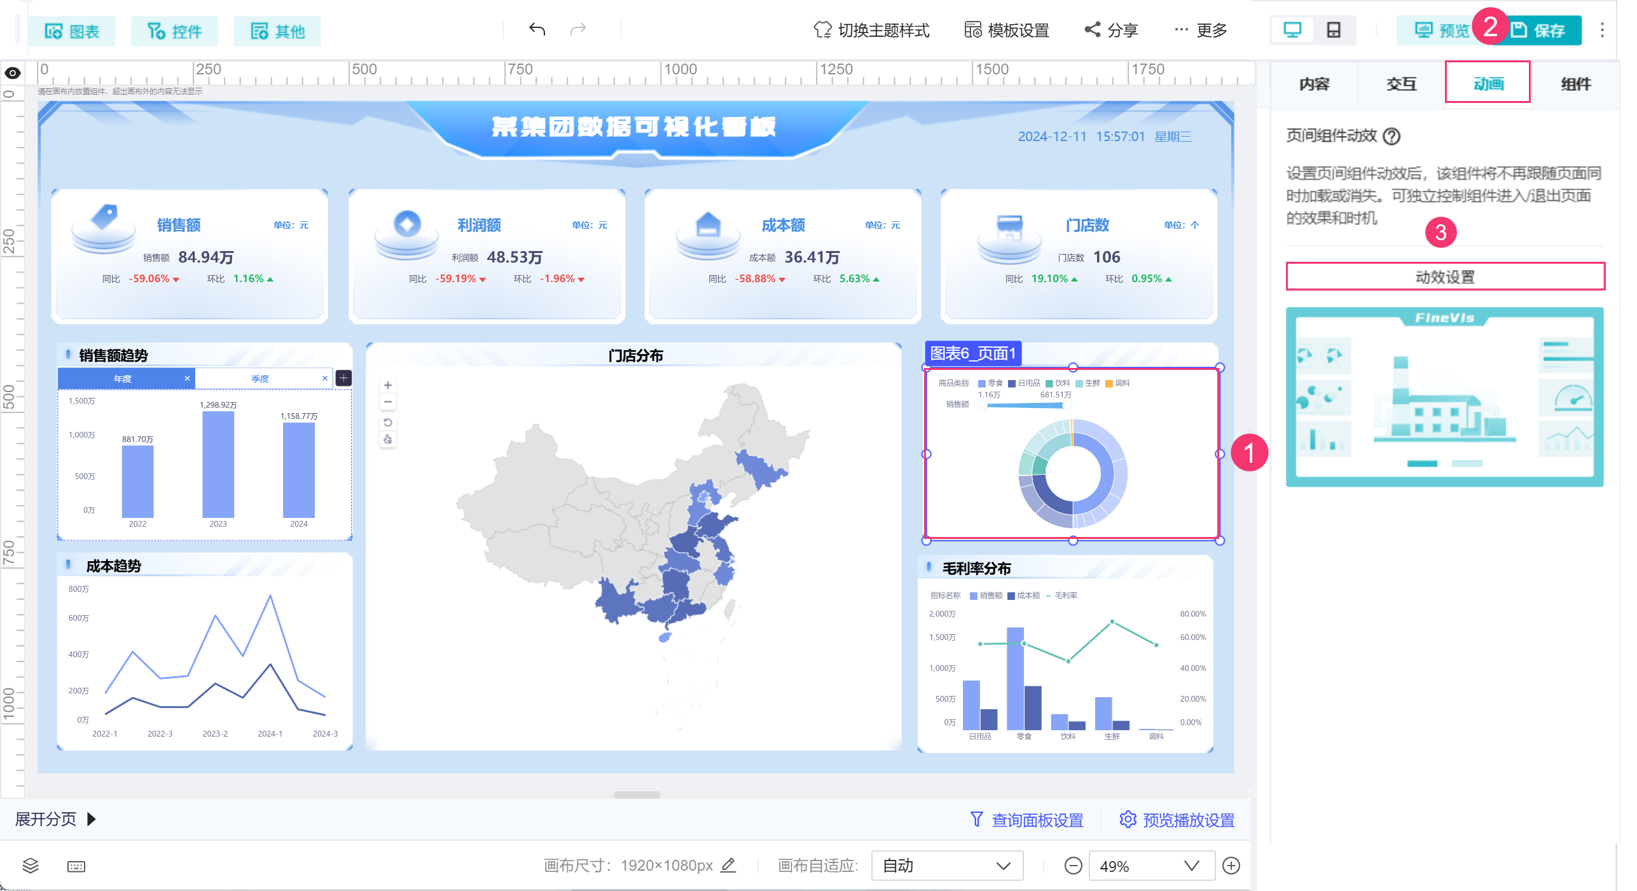Toggle 销售额 legend in gross margin chart
The width and height of the screenshot is (1637, 891).
pyautogui.click(x=986, y=595)
